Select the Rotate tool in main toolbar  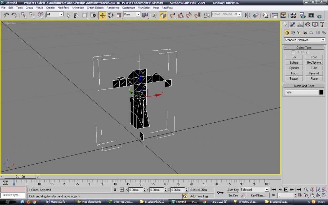(111, 15)
